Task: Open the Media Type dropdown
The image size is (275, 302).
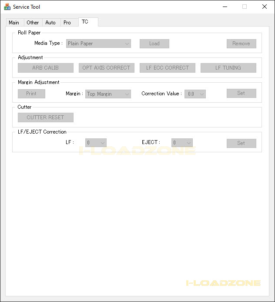Action: point(98,44)
